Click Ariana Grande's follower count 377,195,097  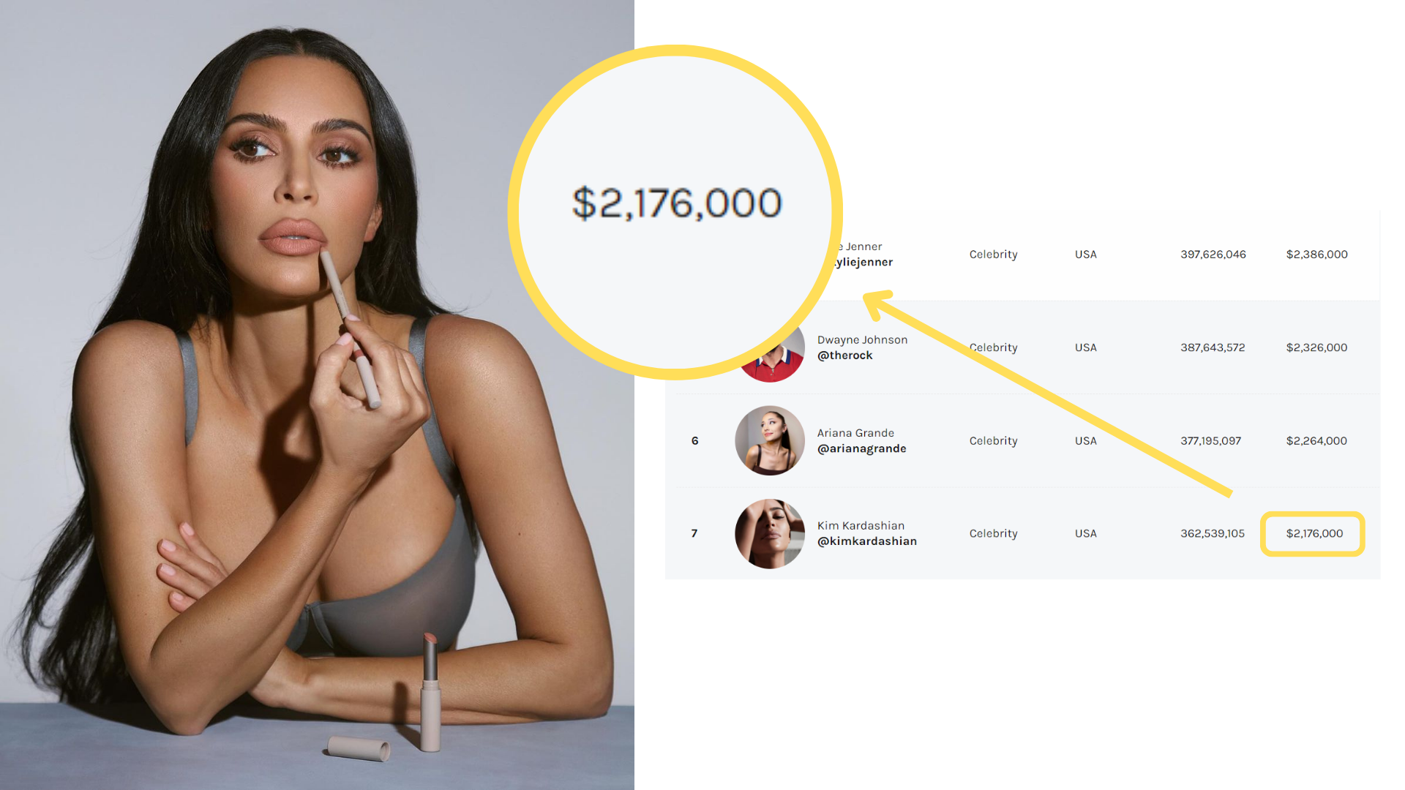click(x=1210, y=440)
